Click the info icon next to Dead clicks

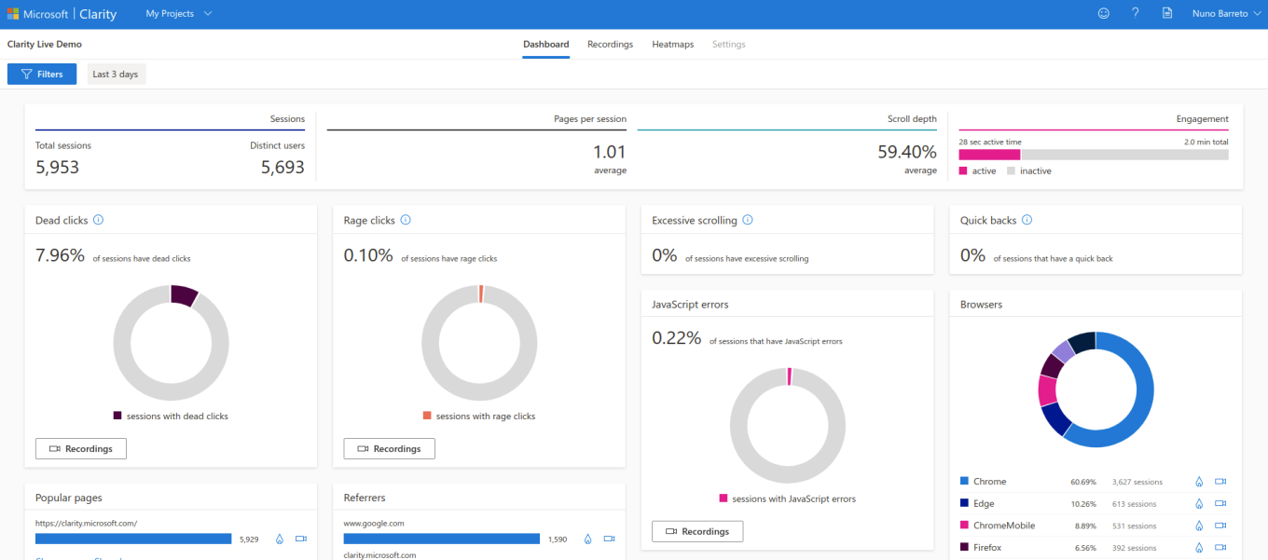pyautogui.click(x=99, y=220)
